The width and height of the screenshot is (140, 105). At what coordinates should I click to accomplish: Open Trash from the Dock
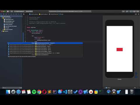point(132,92)
